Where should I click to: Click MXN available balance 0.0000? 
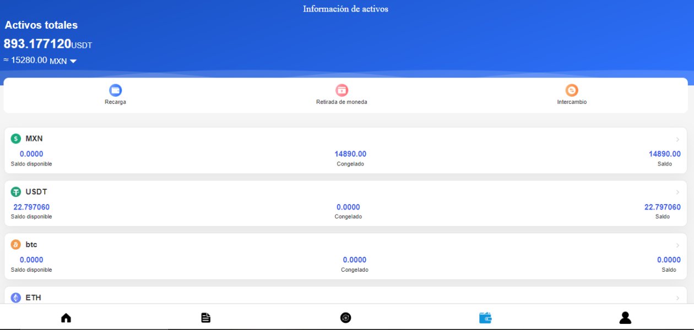(x=31, y=154)
